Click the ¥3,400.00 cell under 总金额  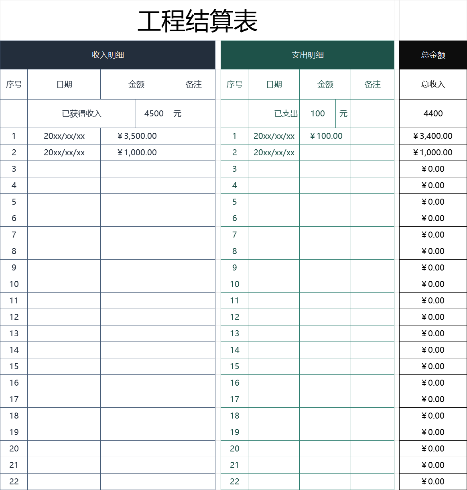pos(432,136)
